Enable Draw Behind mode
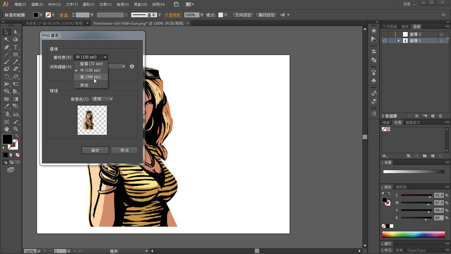The image size is (451, 254). pyautogui.click(x=11, y=162)
